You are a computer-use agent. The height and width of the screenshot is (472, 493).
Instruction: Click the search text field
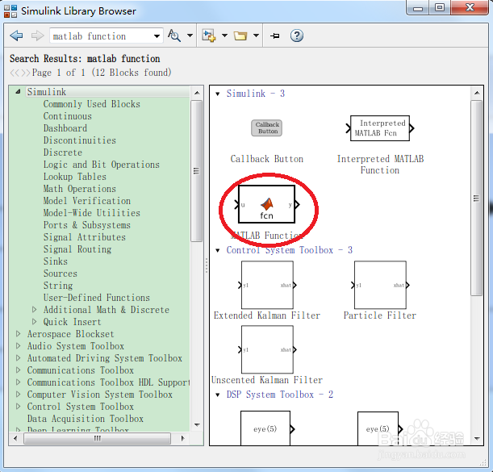click(101, 36)
